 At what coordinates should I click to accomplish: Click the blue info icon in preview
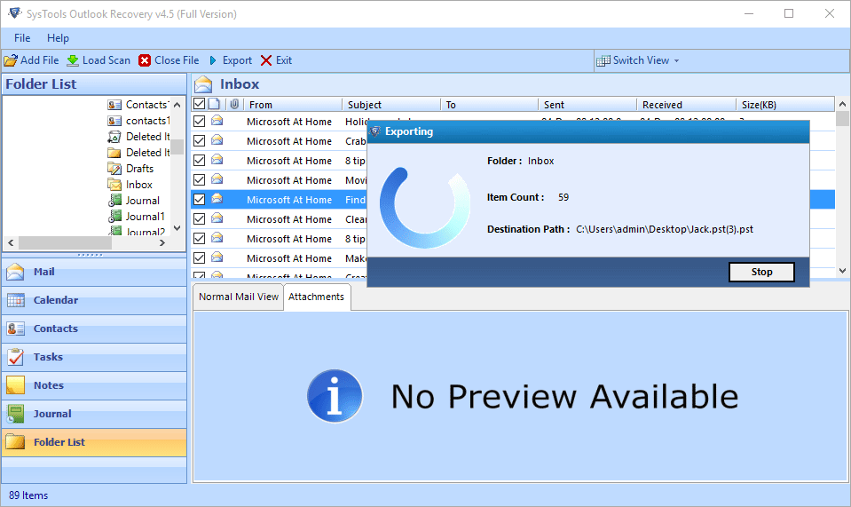335,396
